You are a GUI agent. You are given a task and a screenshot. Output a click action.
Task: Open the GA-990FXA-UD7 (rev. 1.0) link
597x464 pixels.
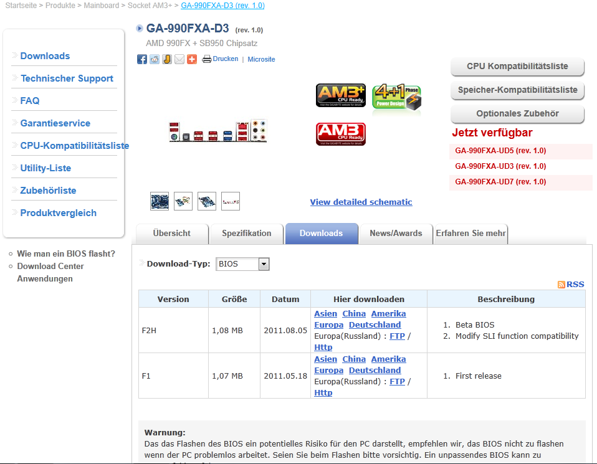[x=500, y=182]
